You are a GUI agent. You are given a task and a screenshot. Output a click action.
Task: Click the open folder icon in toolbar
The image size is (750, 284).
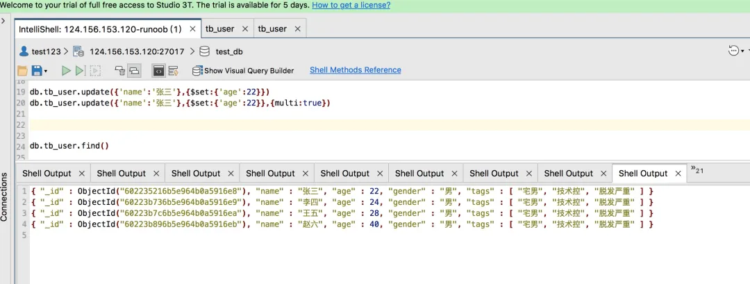click(x=22, y=70)
